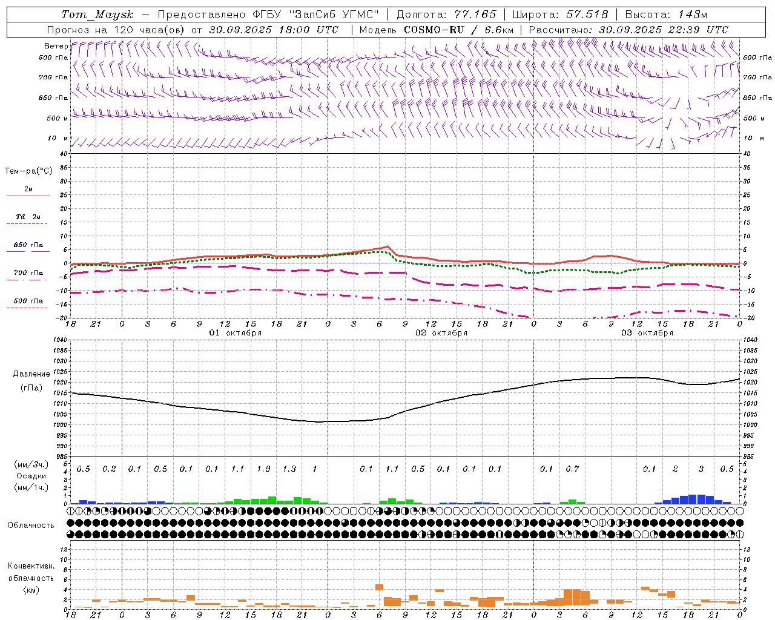Click the Осадки precipitation label
Viewport: 775px width, 620px height.
pos(30,476)
